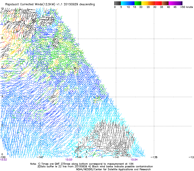Click the 'Data buffer is 22 hrs' note line
Viewport: 194px width, 171px height.
click(95, 167)
